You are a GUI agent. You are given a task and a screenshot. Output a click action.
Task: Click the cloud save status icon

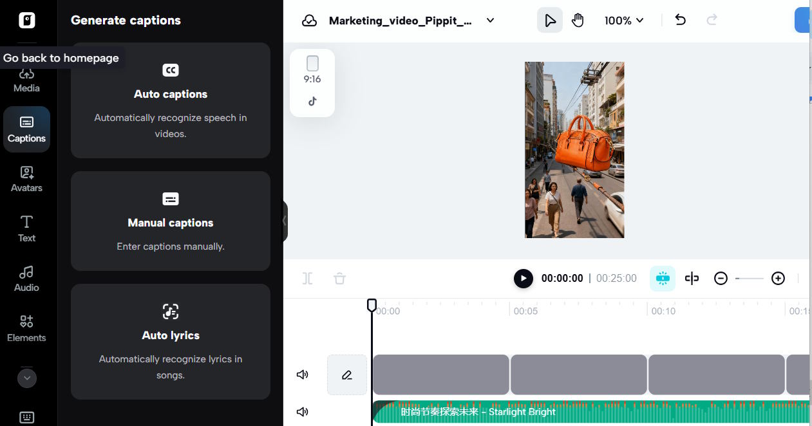tap(309, 20)
